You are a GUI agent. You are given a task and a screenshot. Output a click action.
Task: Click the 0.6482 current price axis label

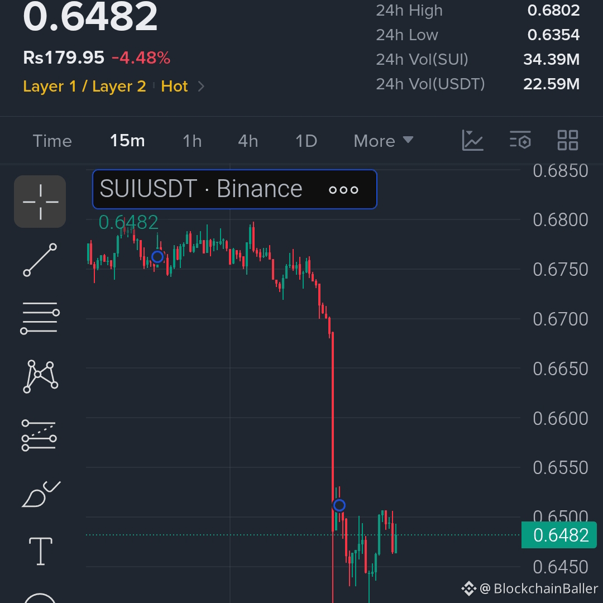pyautogui.click(x=559, y=535)
